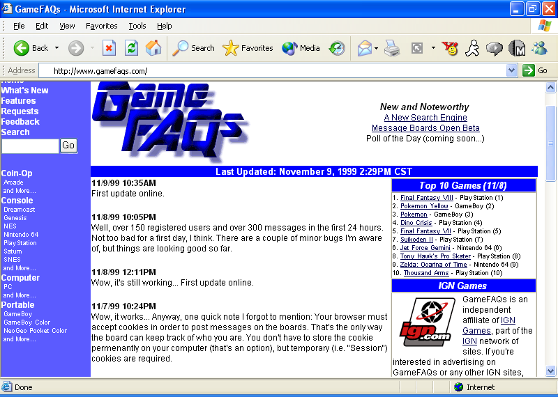This screenshot has height=397, width=558.
Task: Open the dropdown arrow beside fullscreen icon
Action: pos(433,47)
